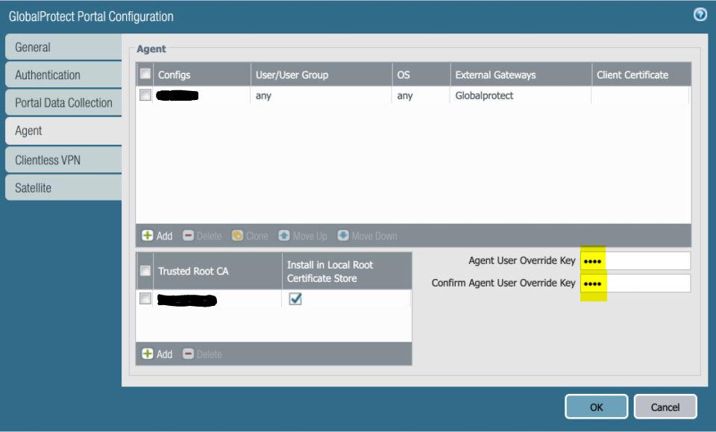Click Clone in Agent configs toolbar
This screenshot has width=716, height=432.
click(x=250, y=236)
